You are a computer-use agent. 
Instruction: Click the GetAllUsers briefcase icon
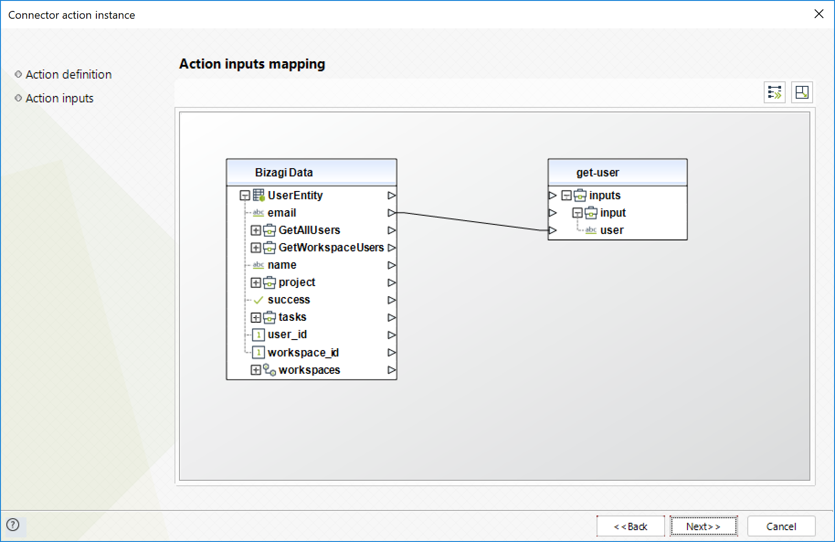pyautogui.click(x=270, y=230)
